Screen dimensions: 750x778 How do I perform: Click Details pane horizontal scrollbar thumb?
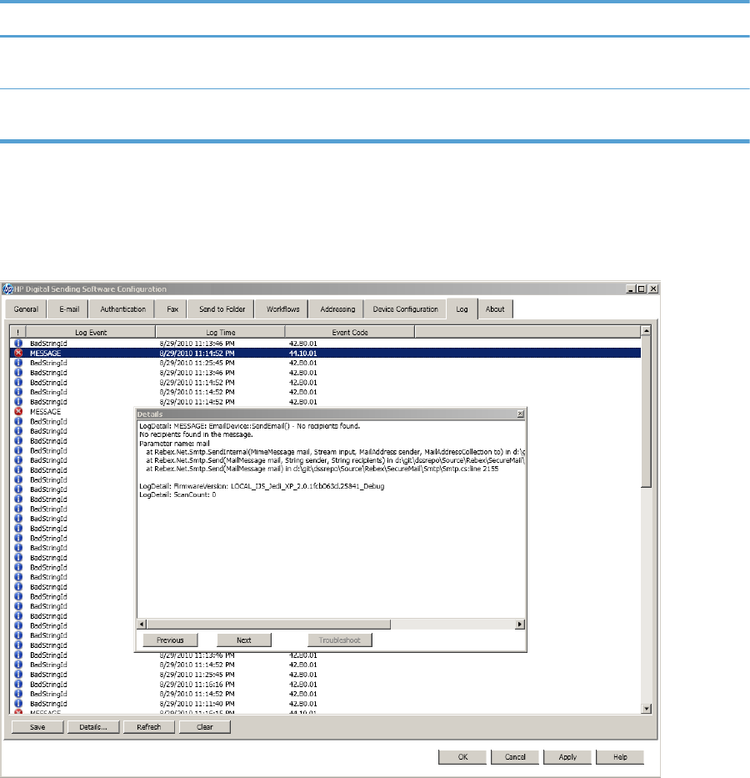click(268, 625)
